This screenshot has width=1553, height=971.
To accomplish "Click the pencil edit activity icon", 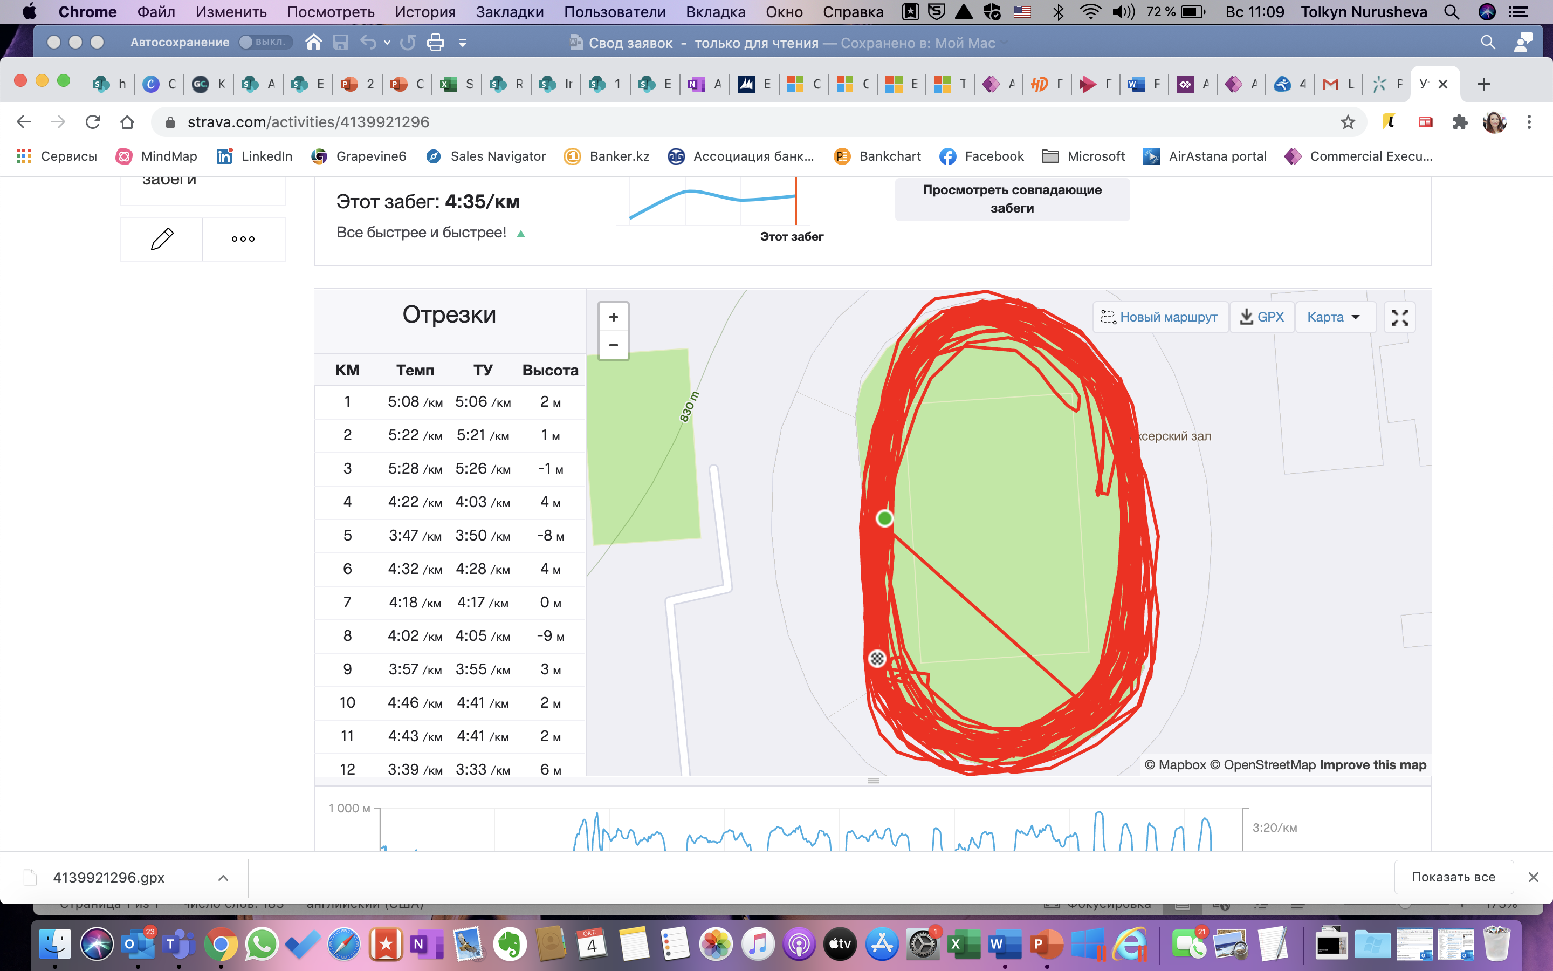I will click(161, 239).
